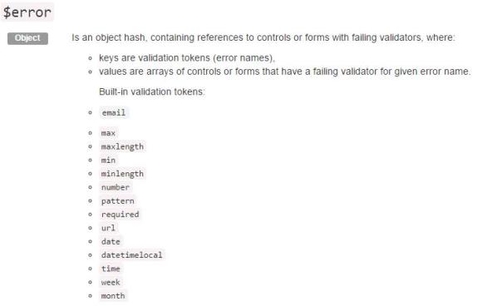
Task: Click the 'Is an object hash' description
Action: [263, 37]
